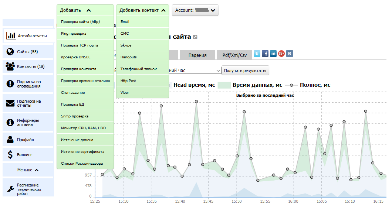
Task: Collapse the Добавить контакт dropdown
Action: [x=142, y=10]
